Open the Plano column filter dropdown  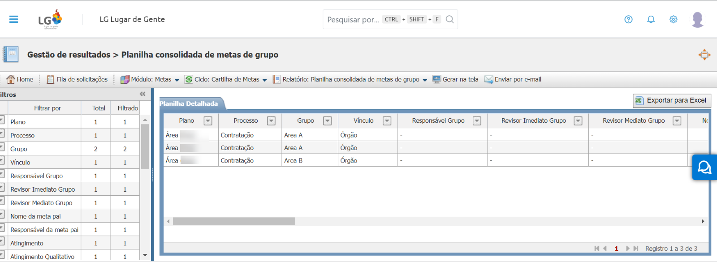coord(208,121)
